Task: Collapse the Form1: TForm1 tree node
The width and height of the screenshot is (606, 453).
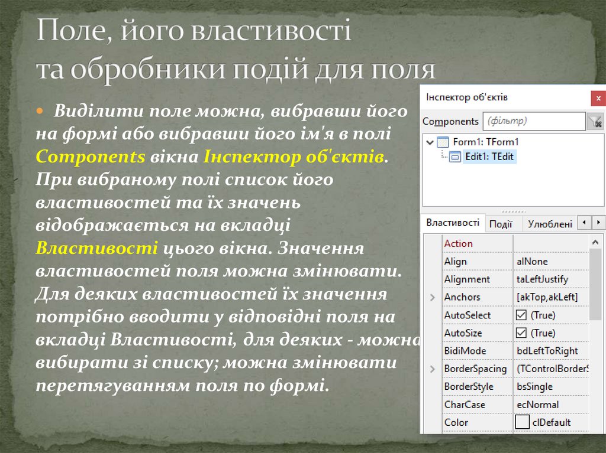Action: (429, 142)
